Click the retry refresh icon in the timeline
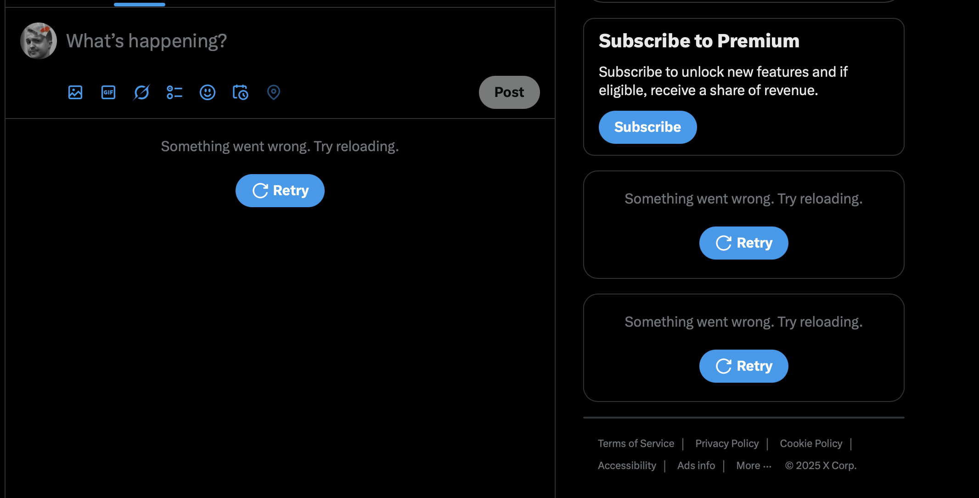Screen dimensions: 979x498 click(x=260, y=190)
